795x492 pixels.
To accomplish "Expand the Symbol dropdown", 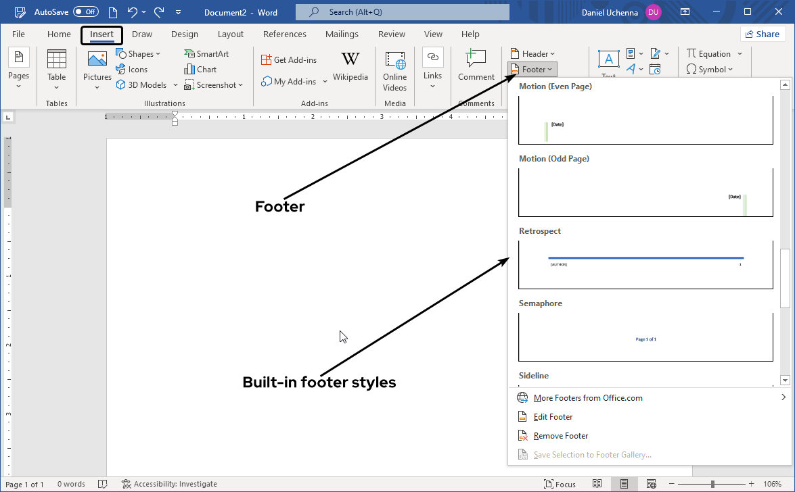I will [x=710, y=69].
